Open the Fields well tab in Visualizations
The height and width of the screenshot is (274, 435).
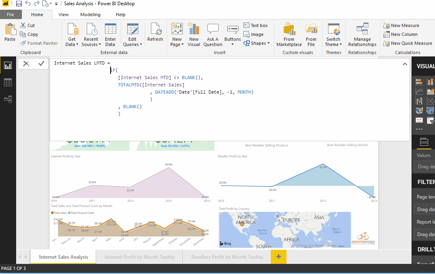(424, 142)
